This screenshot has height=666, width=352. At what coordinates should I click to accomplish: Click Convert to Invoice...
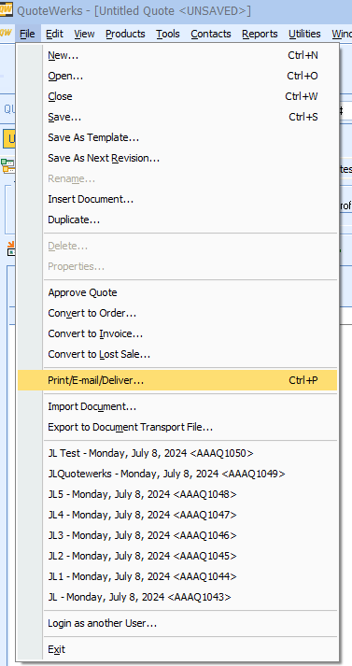point(177,333)
